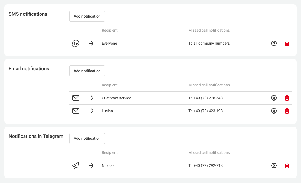
Task: Click the envelope icon beside Lucian
Action: tap(76, 111)
